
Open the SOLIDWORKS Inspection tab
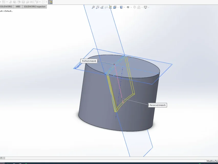[x=35, y=7]
